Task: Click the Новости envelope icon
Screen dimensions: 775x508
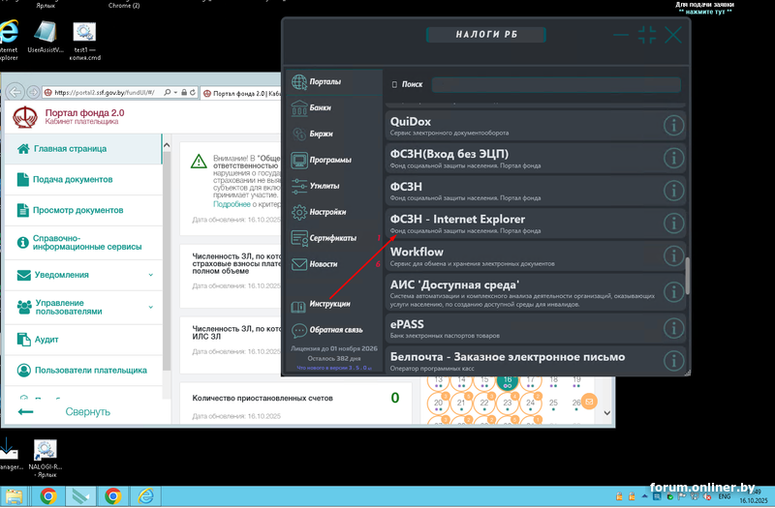Action: pos(299,264)
